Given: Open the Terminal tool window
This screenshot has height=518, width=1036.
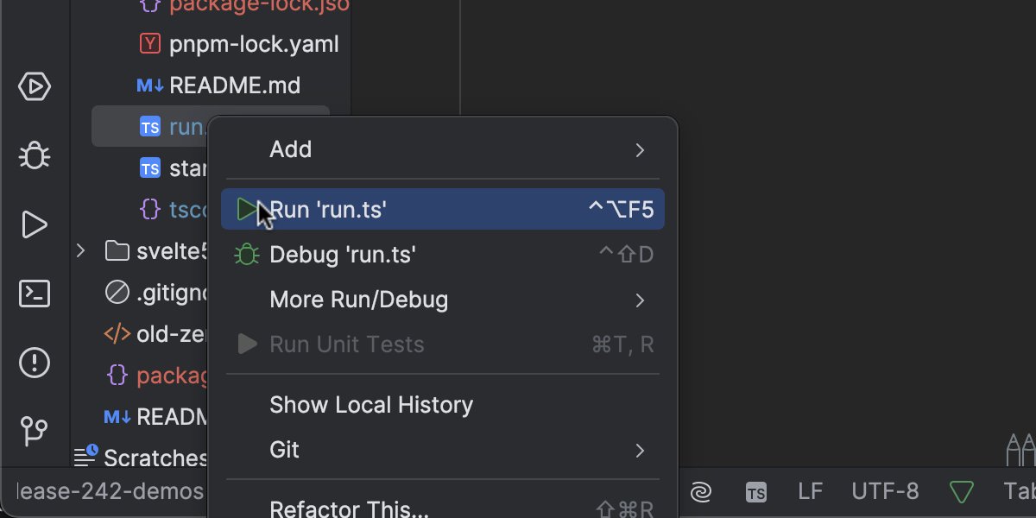Looking at the screenshot, I should point(35,294).
